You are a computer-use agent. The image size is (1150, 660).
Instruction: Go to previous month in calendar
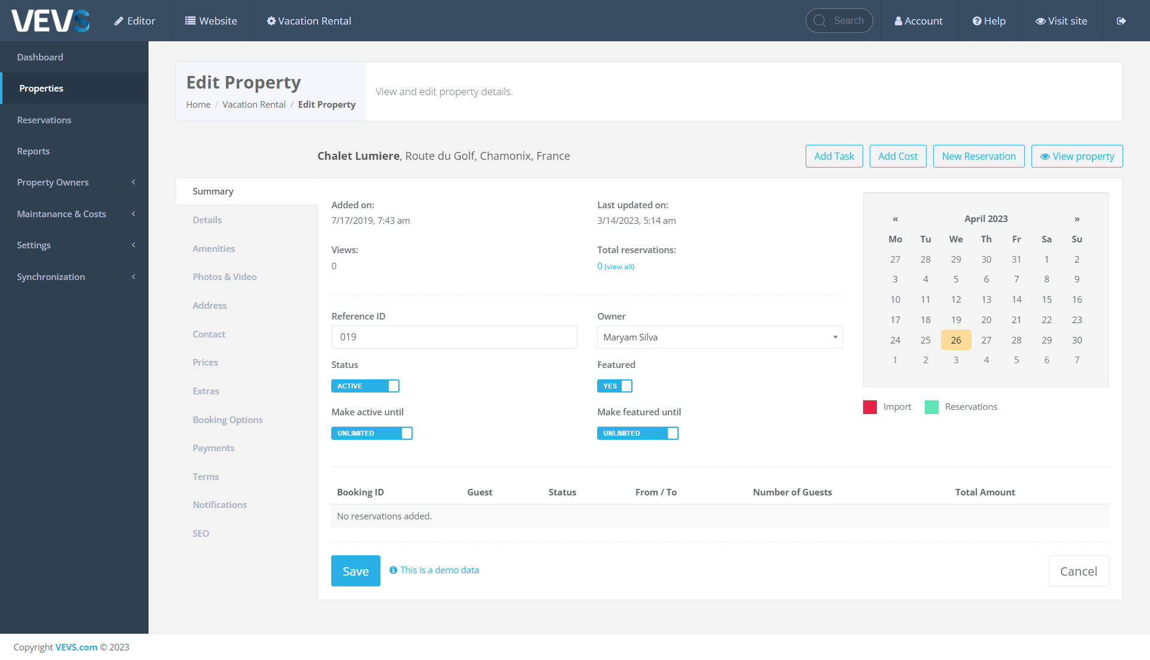(x=895, y=219)
